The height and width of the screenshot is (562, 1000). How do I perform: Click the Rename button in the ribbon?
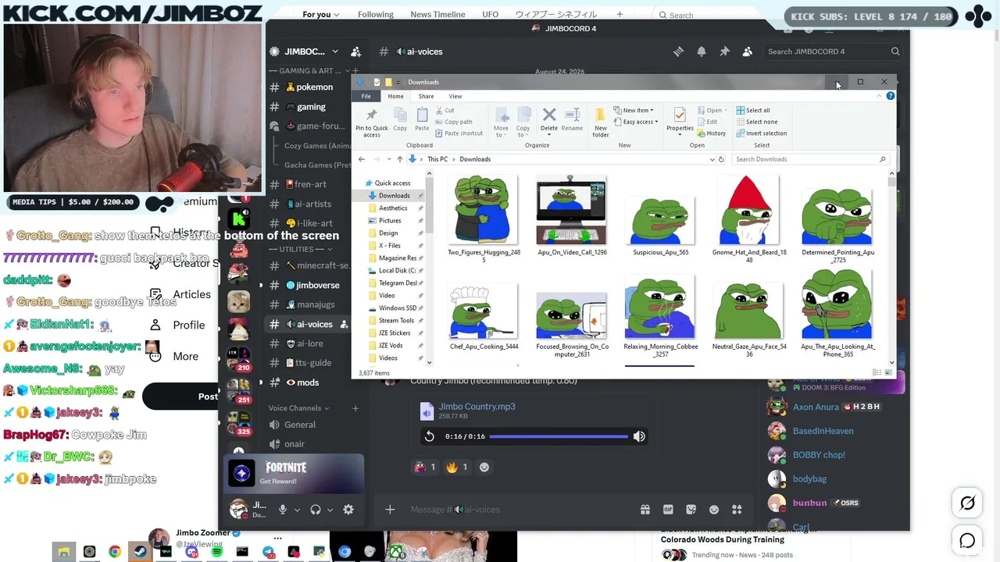coord(572,119)
